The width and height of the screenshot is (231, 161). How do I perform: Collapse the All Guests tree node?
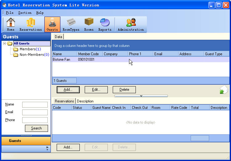pos(5,44)
